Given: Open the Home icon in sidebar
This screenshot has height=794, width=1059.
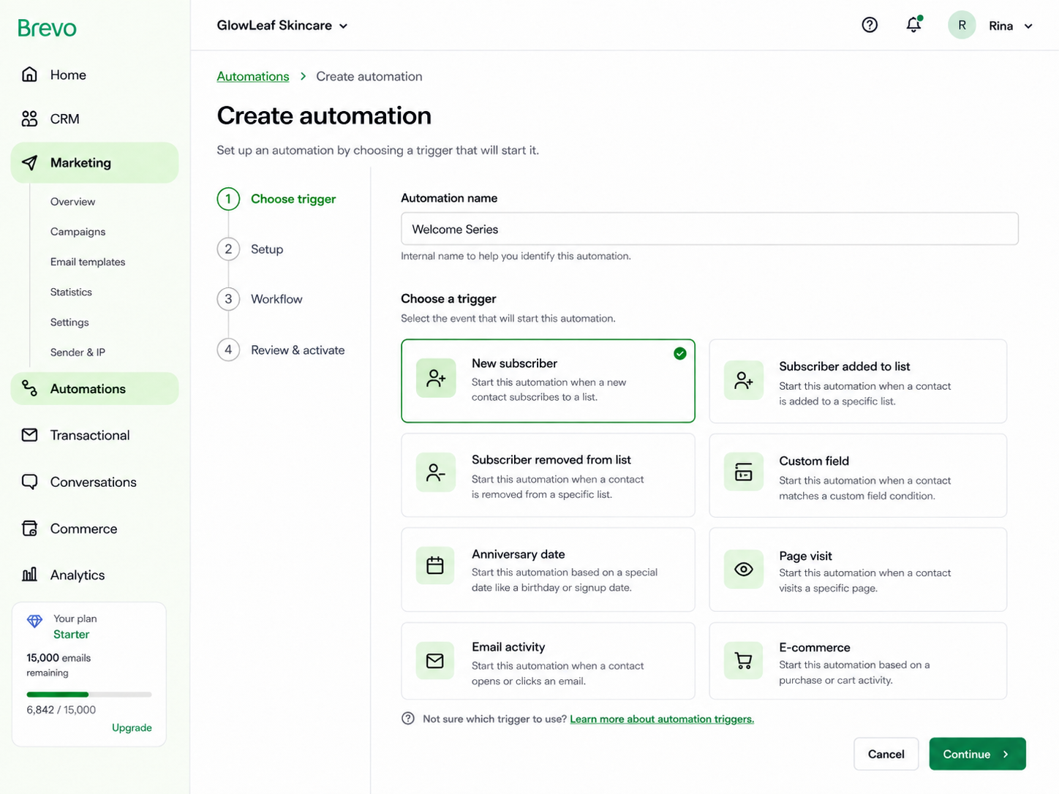Looking at the screenshot, I should 29,75.
